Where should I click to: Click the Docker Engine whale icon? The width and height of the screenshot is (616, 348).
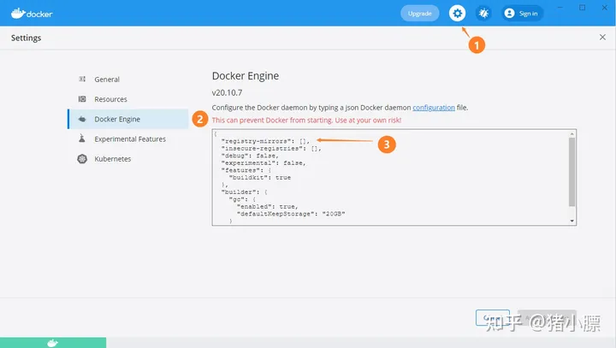82,119
